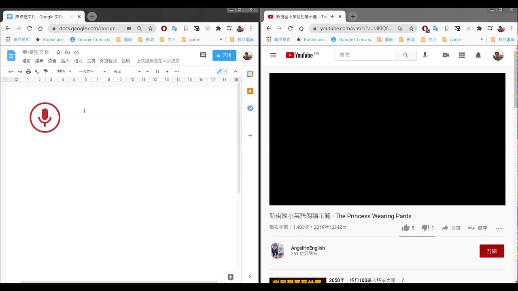The width and height of the screenshot is (518, 291).
Task: Click the YouTube create video icon
Action: 446,55
